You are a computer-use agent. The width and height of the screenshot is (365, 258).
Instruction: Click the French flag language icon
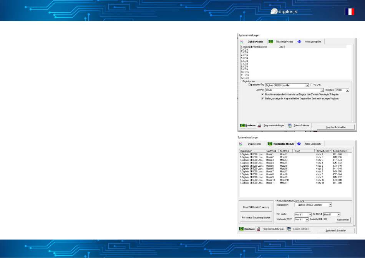point(349,12)
